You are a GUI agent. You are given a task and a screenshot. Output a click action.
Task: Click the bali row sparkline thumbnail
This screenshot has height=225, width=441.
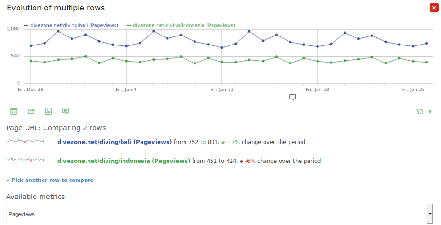pyautogui.click(x=26, y=141)
